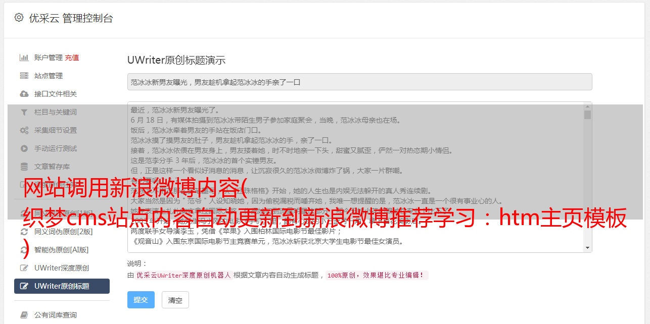Screen dimensions: 650x324
Task: Open the 充值 recharge link
Action: (72, 58)
